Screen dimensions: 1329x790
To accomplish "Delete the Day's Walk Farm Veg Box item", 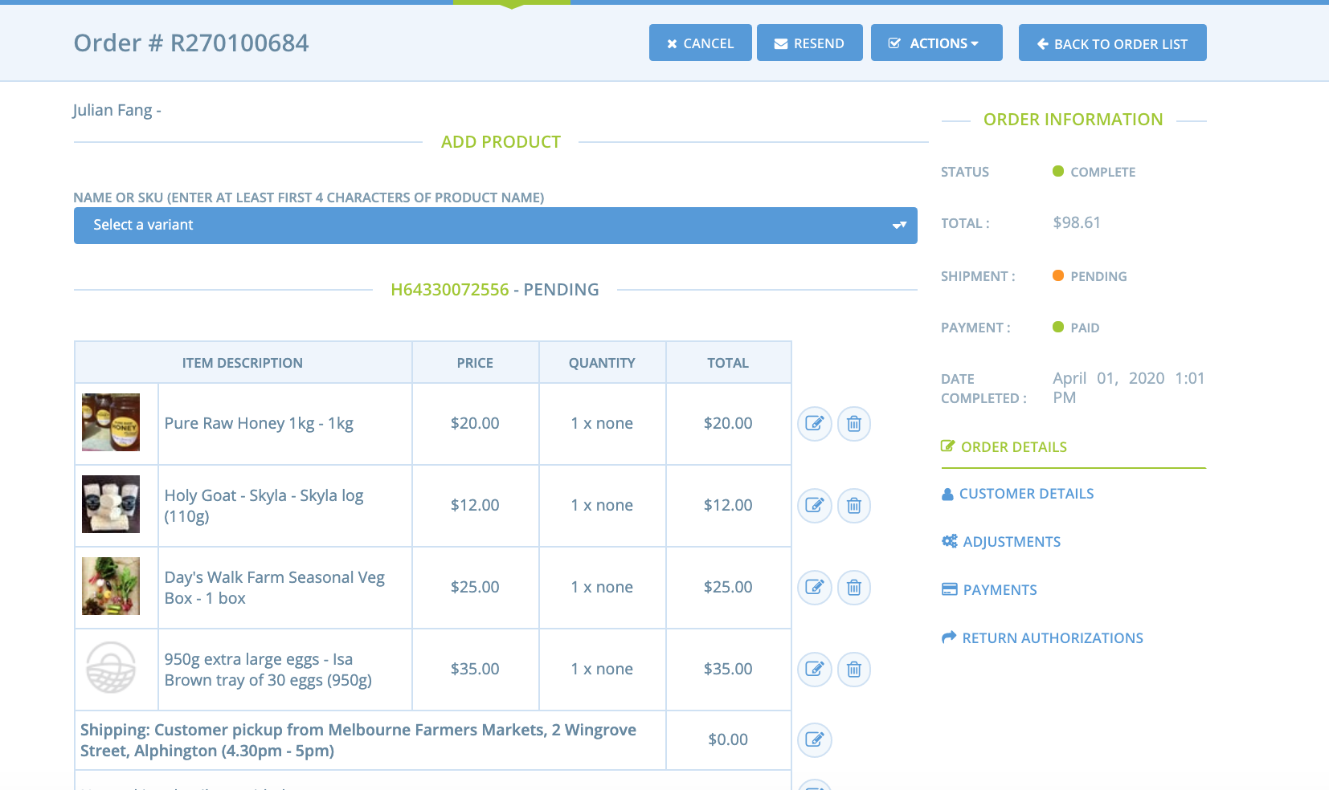I will click(854, 587).
